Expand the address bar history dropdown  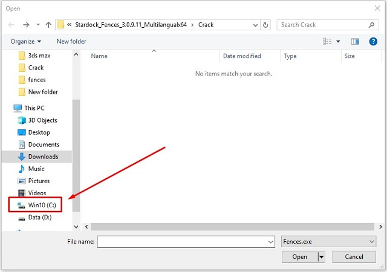coord(255,25)
